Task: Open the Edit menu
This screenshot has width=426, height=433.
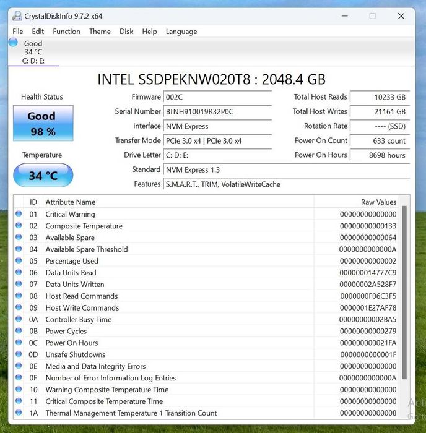Action: point(38,32)
